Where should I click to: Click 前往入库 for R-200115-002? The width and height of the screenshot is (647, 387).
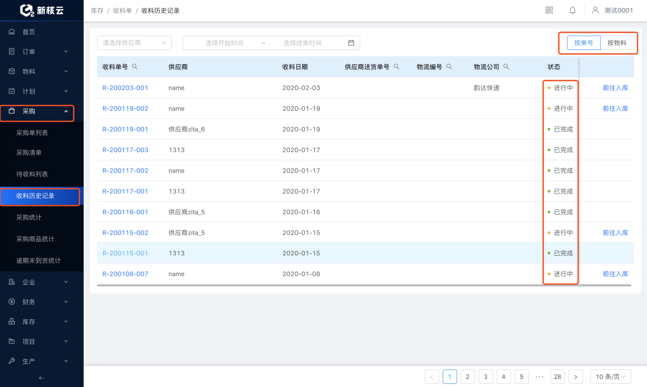[615, 232]
